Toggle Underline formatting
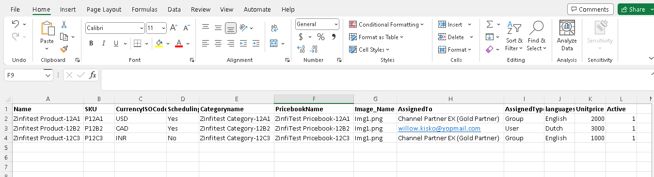Screen dimensions: 654x177 (116, 44)
